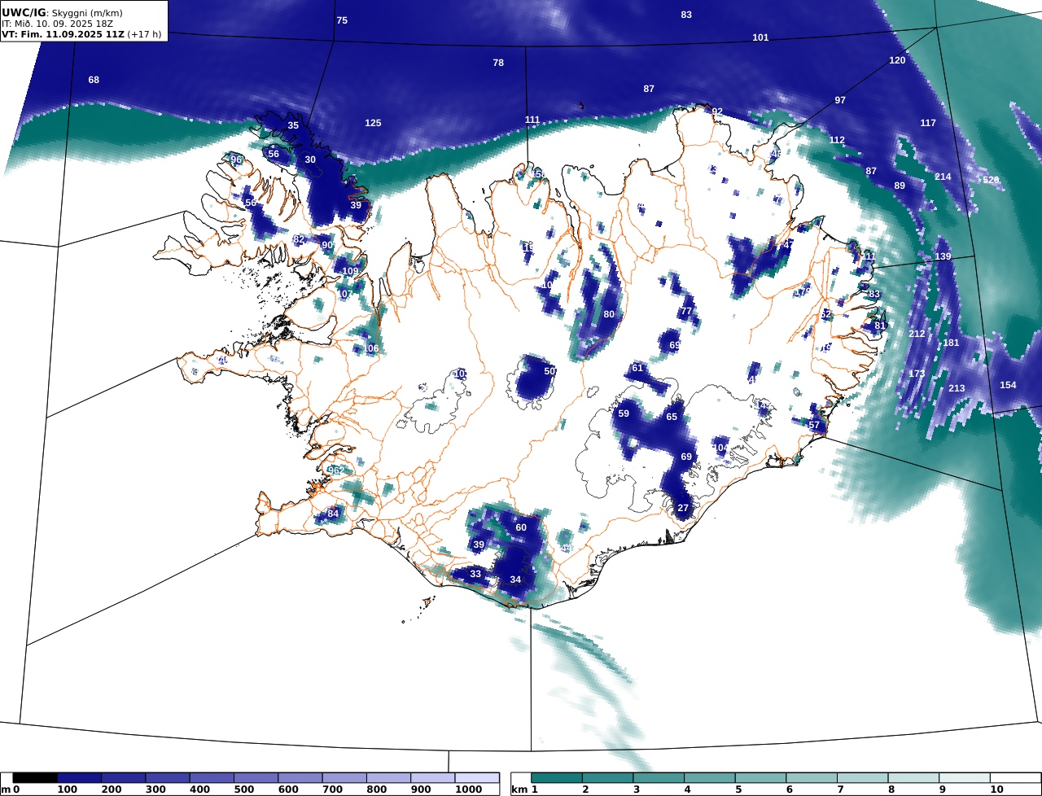Click visibility value '34' on the south coast
This screenshot has height=796, width=1042.
(x=515, y=580)
